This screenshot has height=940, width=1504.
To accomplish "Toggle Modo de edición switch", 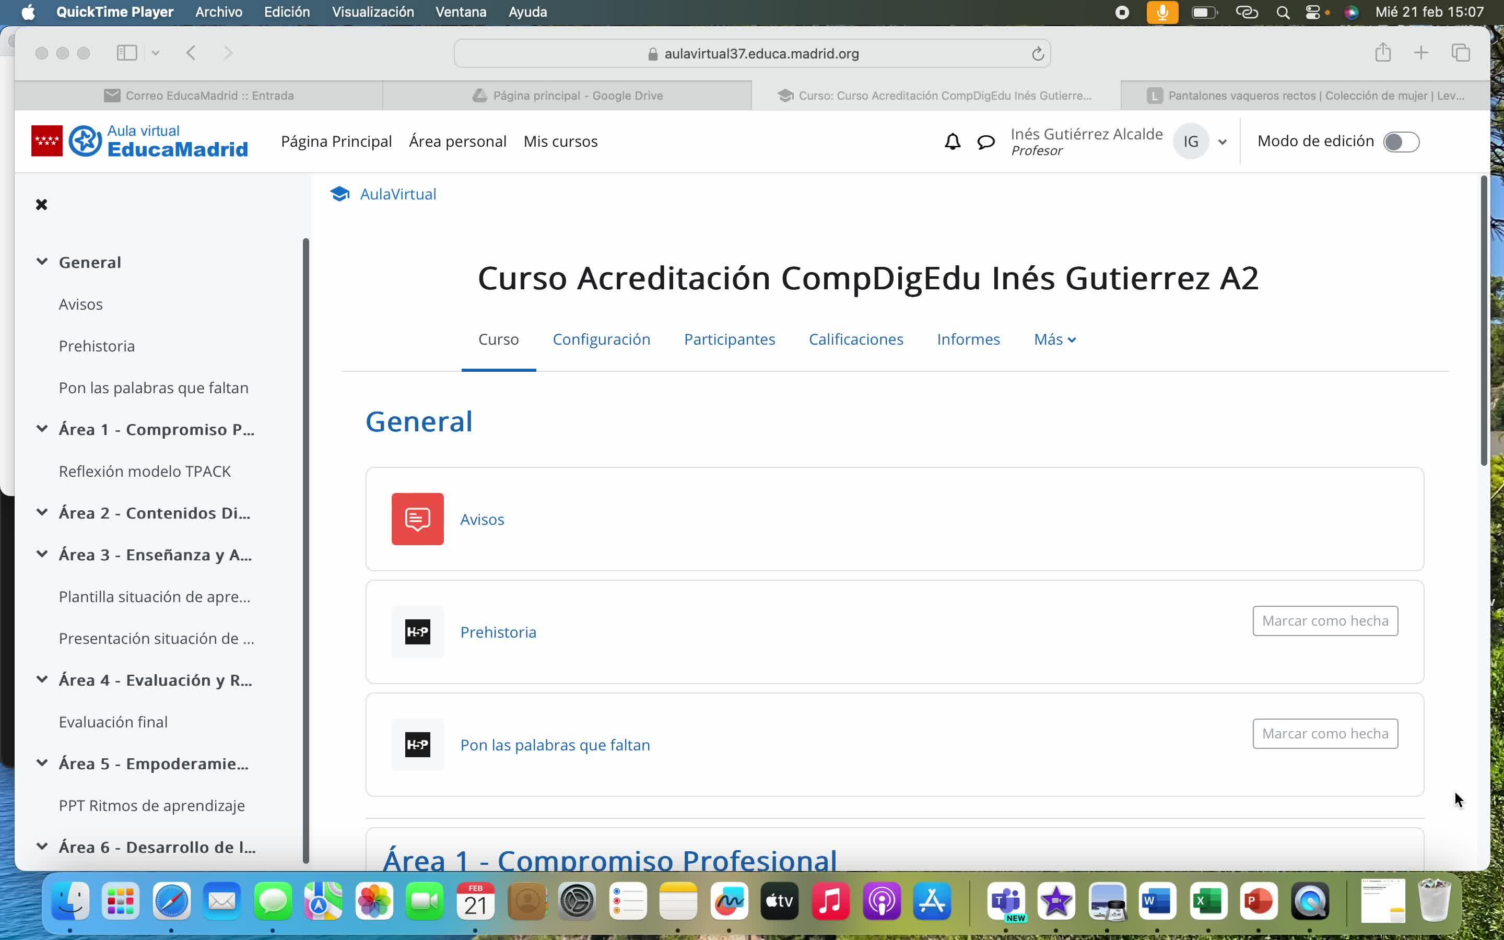I will [x=1401, y=142].
